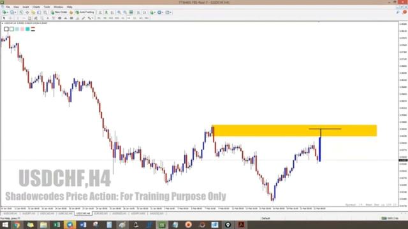The image size is (408, 229).
Task: Toggle chart shift
Action: coord(145,12)
